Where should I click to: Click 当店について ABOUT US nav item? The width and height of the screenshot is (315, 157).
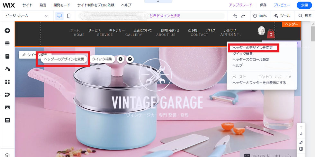click(x=154, y=32)
